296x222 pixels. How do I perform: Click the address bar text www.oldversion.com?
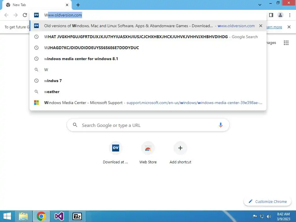(x=63, y=15)
